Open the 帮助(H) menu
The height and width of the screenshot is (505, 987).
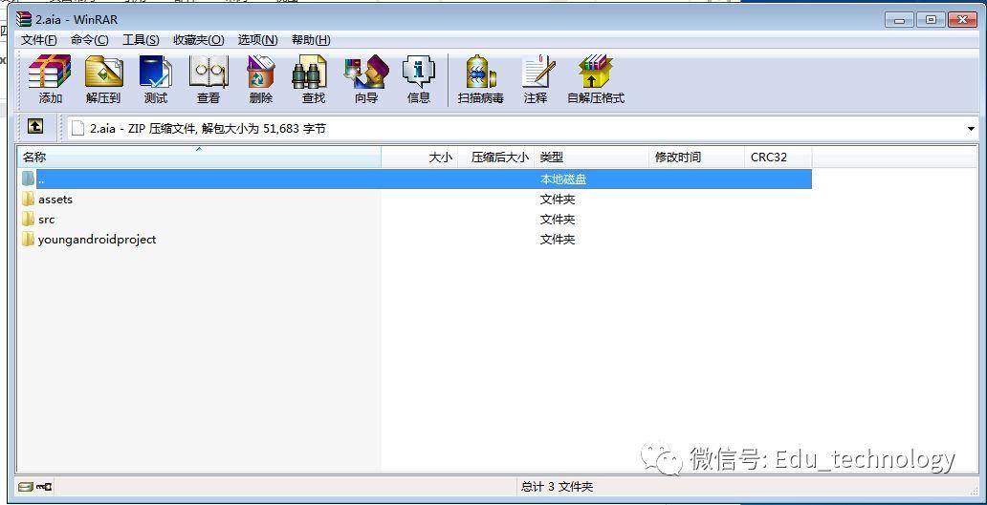(x=310, y=40)
